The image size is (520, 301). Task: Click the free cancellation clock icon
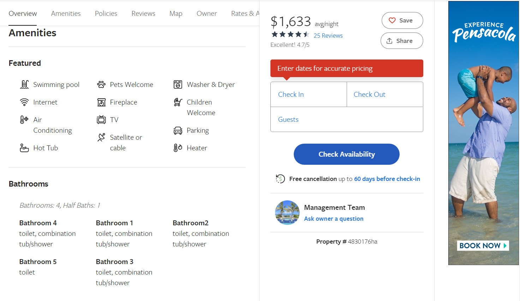pos(280,179)
